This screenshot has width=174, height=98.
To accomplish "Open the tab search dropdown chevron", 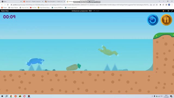I will click(x=159, y=1).
